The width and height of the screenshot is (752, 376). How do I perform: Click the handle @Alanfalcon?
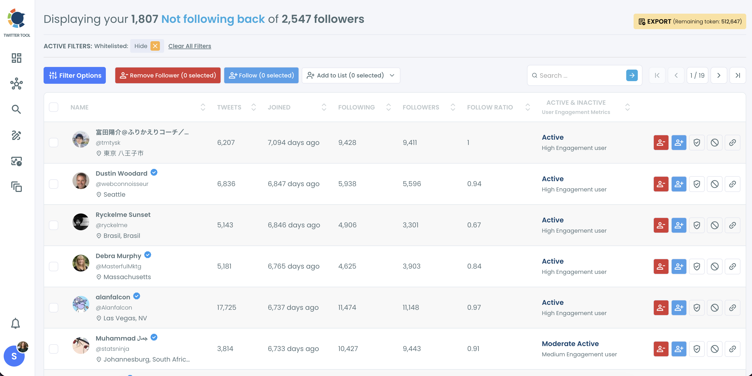pyautogui.click(x=113, y=307)
